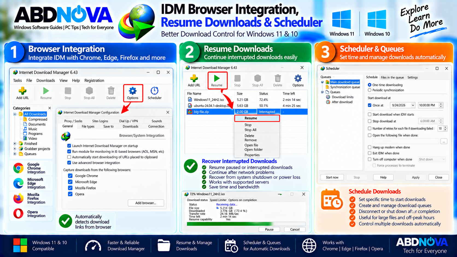The width and height of the screenshot is (457, 257).
Task: Enable automatically start downloading of clipboard URLs
Action: click(x=69, y=157)
